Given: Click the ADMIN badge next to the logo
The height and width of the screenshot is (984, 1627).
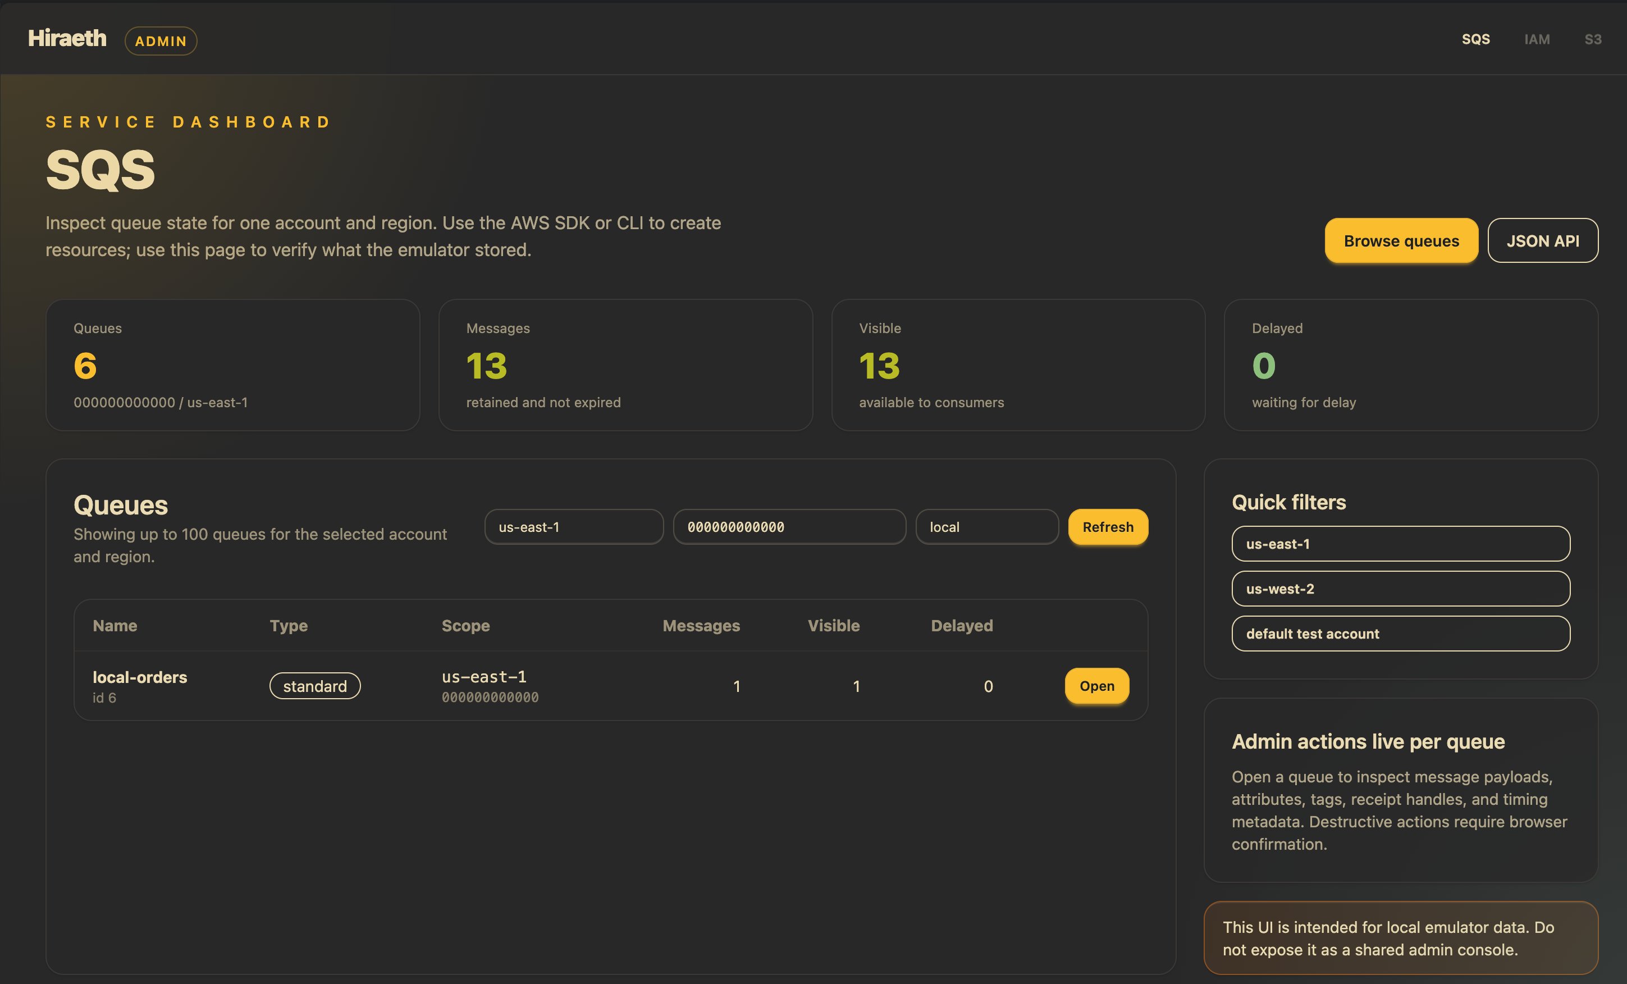Looking at the screenshot, I should [161, 40].
